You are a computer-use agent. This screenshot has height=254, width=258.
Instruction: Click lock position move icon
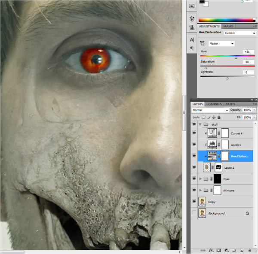coord(214,117)
